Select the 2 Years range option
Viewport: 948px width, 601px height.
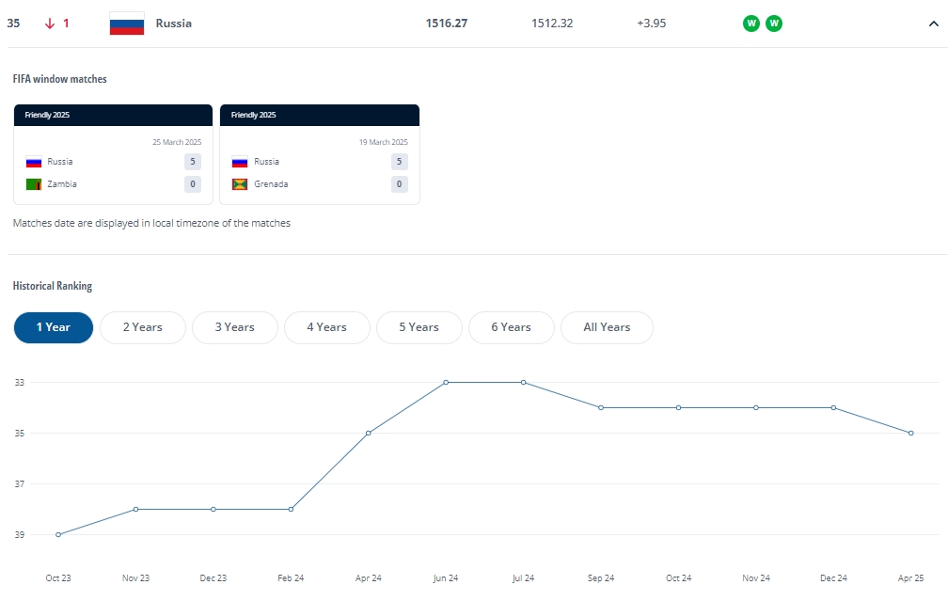[x=143, y=327]
